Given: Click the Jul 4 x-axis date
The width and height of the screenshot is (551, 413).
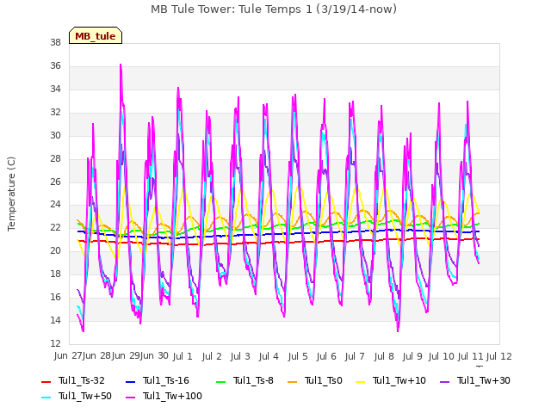Looking at the screenshot, I should (x=269, y=356).
